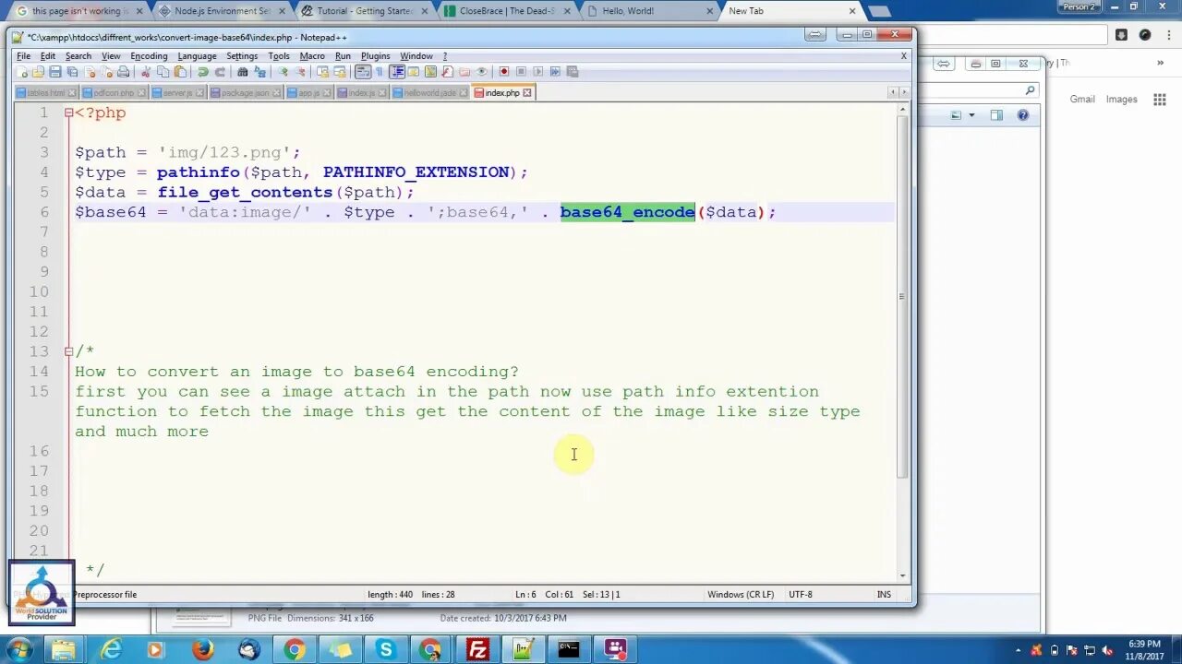Click the Copy toolbar icon

click(163, 72)
